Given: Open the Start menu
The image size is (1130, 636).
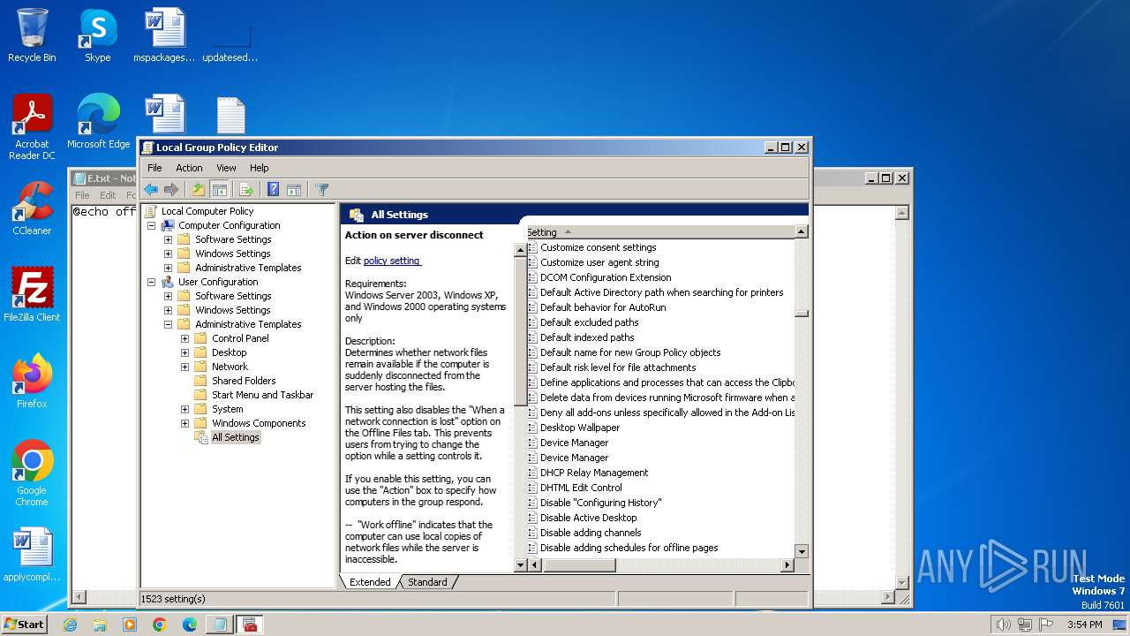Looking at the screenshot, I should click(x=25, y=625).
